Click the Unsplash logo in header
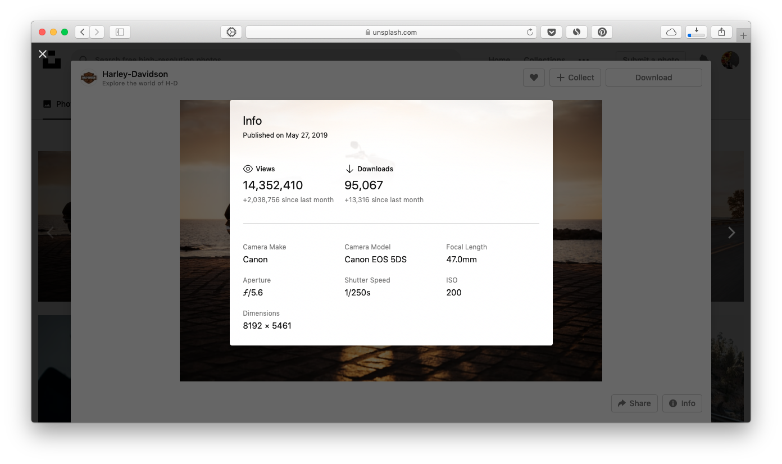 coord(52,60)
